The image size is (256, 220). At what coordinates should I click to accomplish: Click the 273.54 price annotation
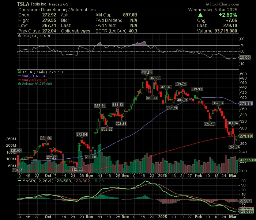point(82,135)
